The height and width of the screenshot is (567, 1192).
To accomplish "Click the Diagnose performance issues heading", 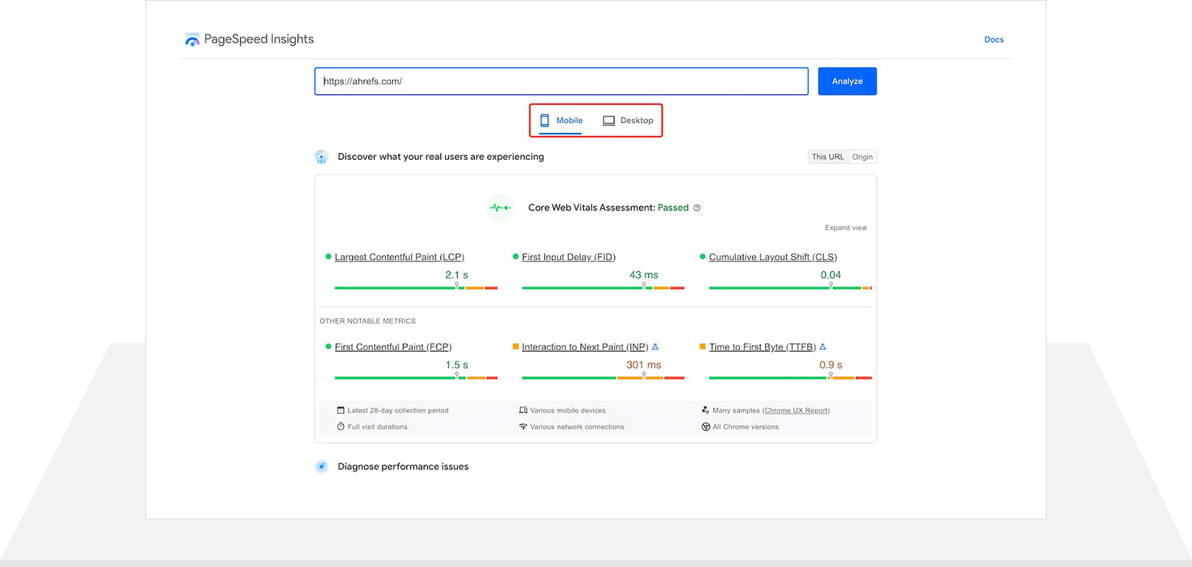I will 403,467.
